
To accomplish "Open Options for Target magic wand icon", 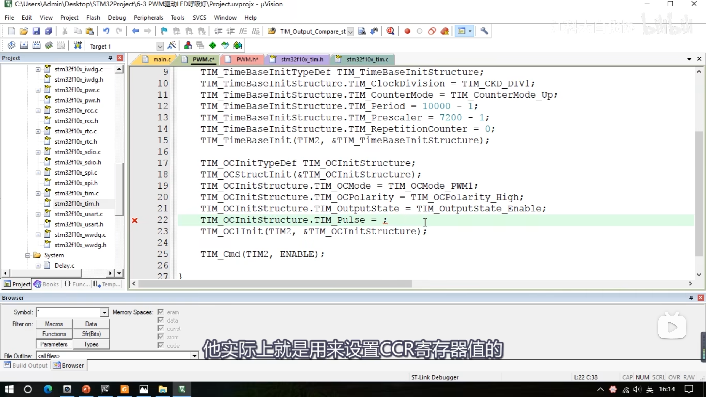I will coord(172,45).
